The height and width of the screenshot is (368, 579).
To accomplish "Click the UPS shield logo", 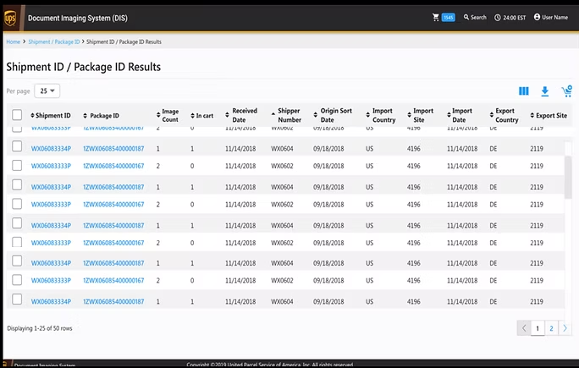I will [x=10, y=18].
